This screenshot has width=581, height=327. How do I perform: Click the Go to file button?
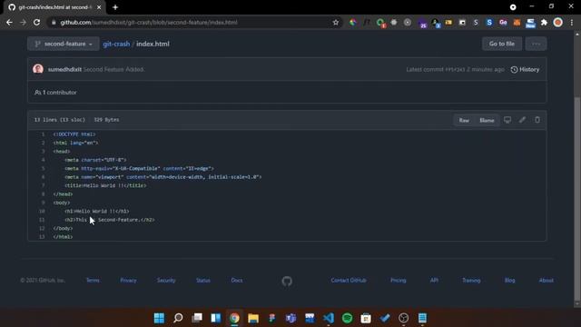pyautogui.click(x=502, y=44)
